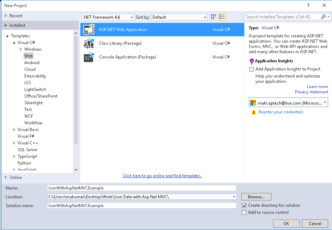Open the .NET Framework 4.6 dropdown
Viewport: 332px width, 230px height.
click(x=107, y=17)
